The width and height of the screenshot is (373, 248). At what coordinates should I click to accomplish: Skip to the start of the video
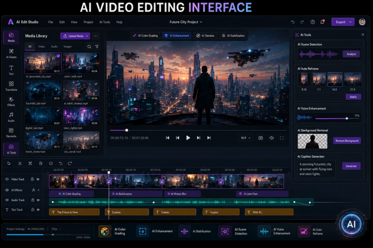pyautogui.click(x=168, y=138)
